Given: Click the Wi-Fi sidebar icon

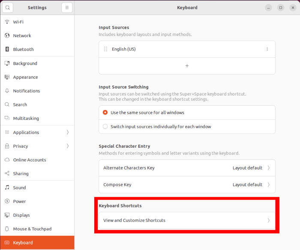Looking at the screenshot, I should [x=7, y=22].
